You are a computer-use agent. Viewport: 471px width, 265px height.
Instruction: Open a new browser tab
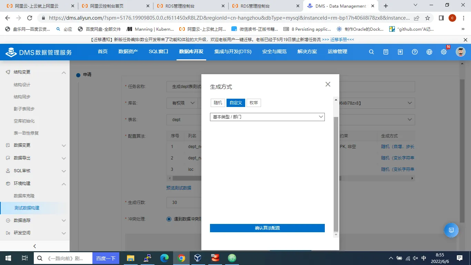coord(386,6)
